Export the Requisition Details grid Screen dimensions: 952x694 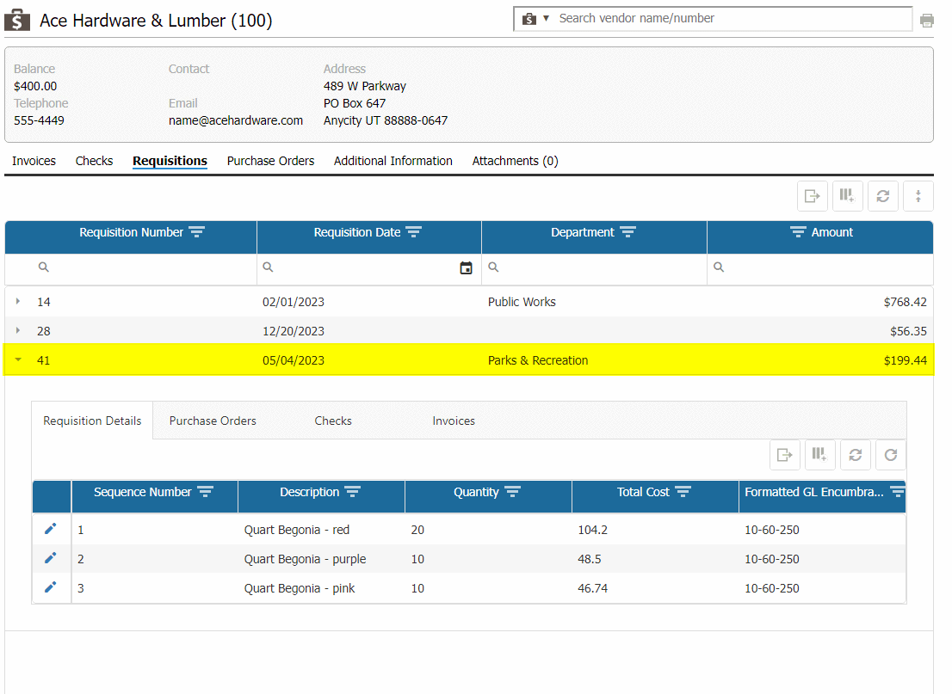784,454
